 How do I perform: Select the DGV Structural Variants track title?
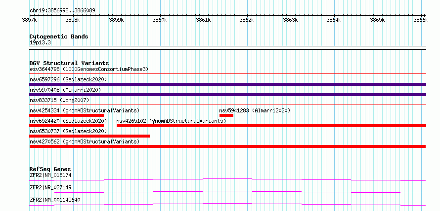point(69,63)
